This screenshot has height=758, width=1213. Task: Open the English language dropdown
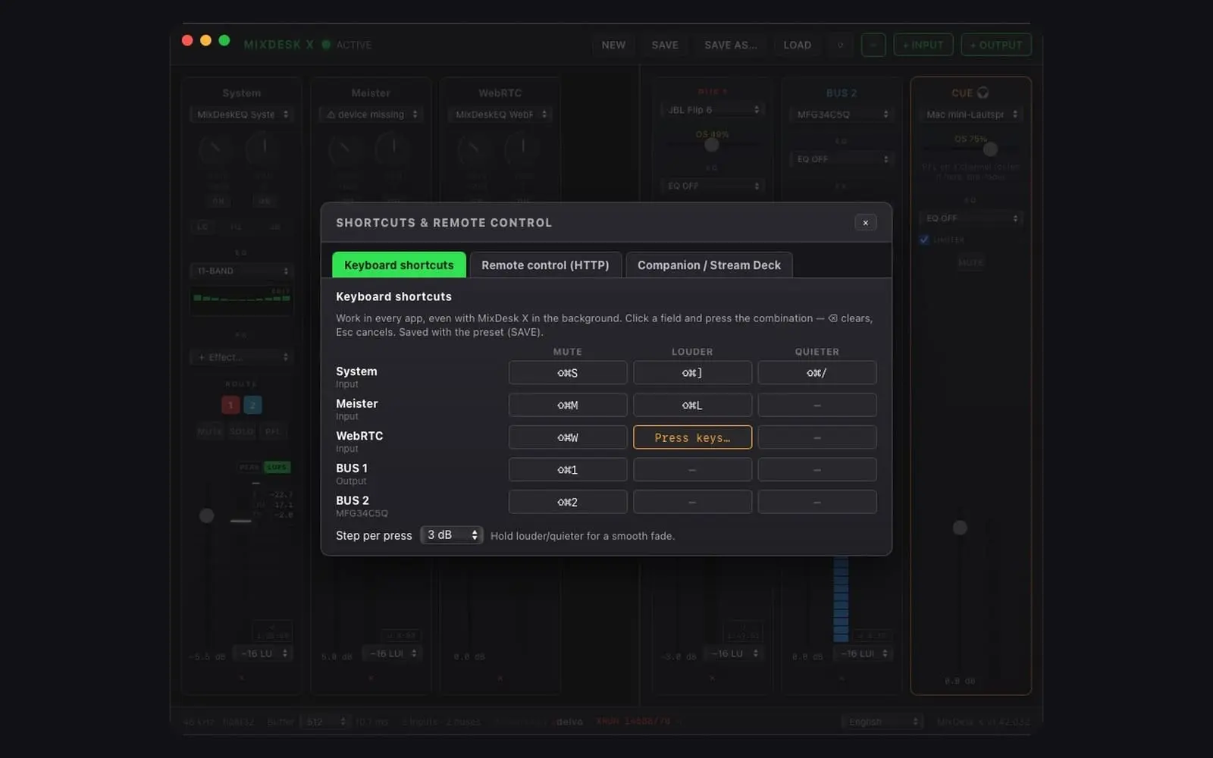coord(882,722)
